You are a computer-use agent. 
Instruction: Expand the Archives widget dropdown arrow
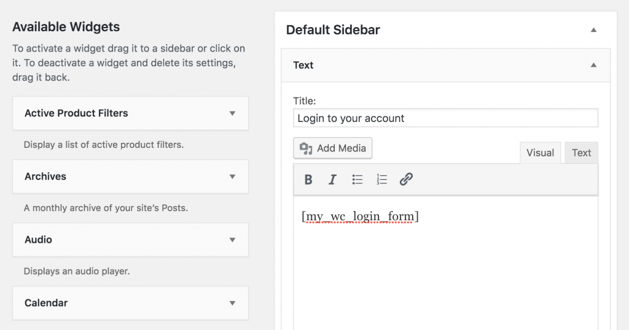232,177
